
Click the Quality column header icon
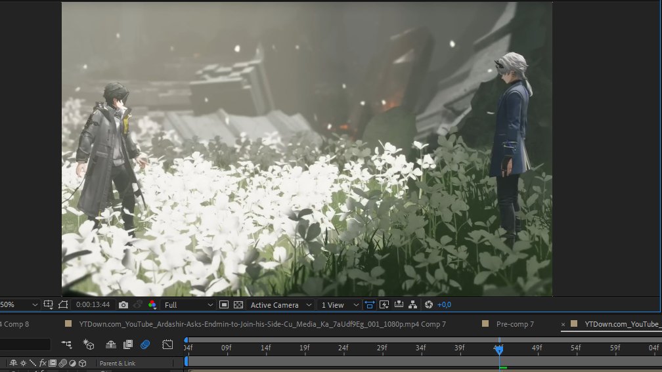[x=33, y=363]
